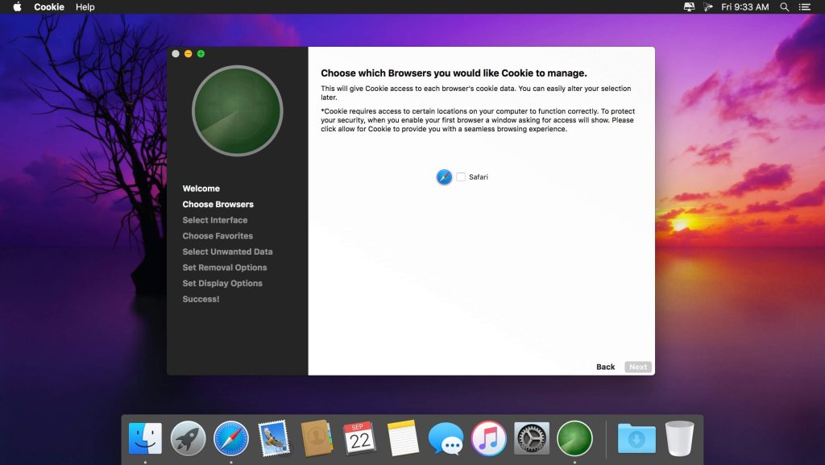
Task: Open the Calendar app in the Dock
Action: [x=359, y=438]
